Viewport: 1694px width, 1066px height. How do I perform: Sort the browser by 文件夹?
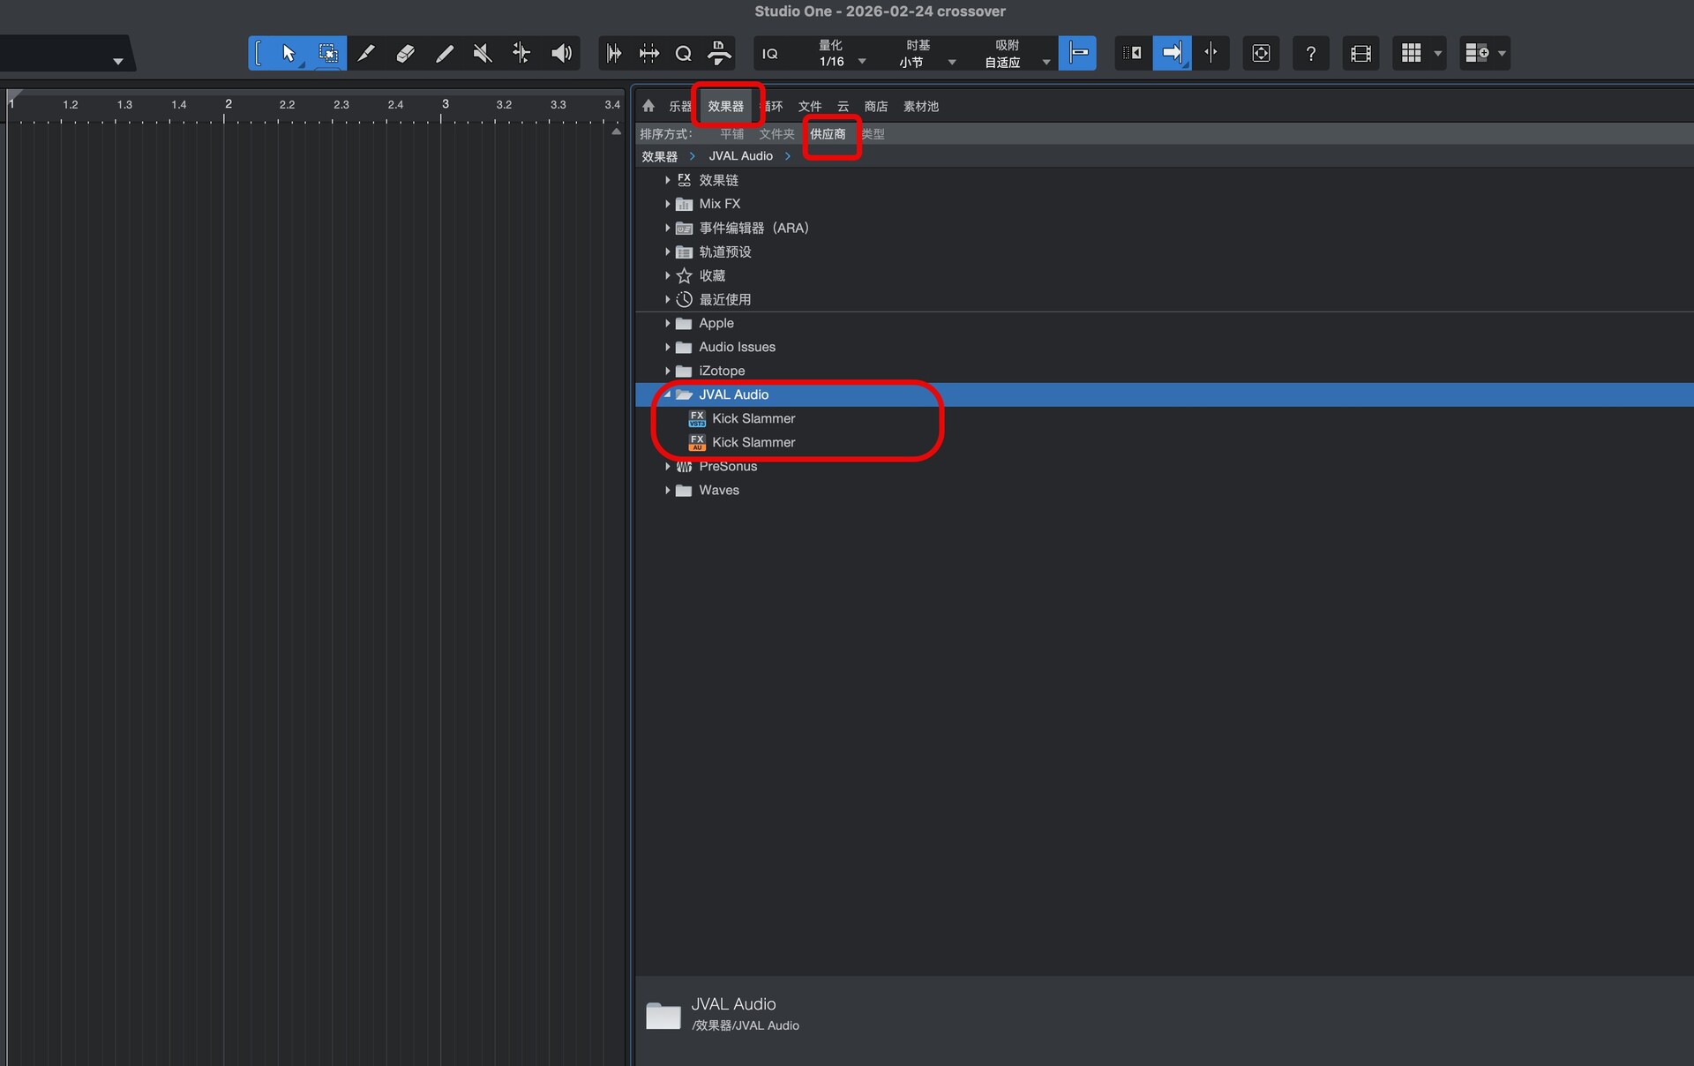pyautogui.click(x=776, y=134)
